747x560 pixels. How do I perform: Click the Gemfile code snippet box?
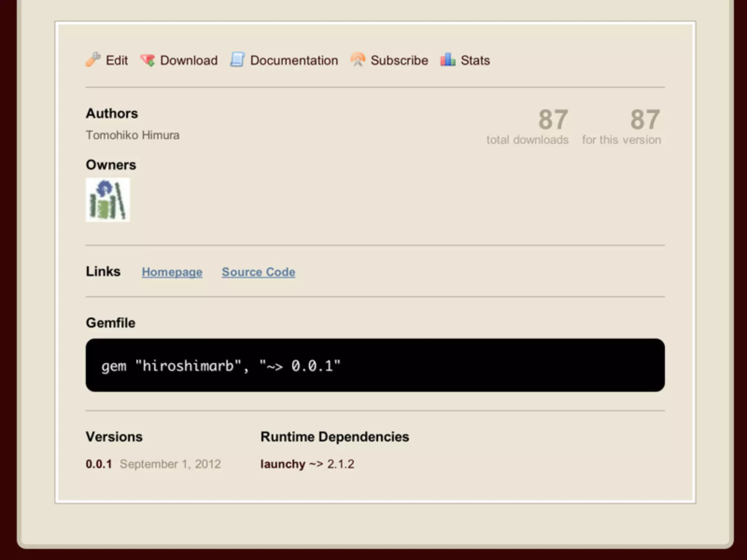(x=375, y=365)
